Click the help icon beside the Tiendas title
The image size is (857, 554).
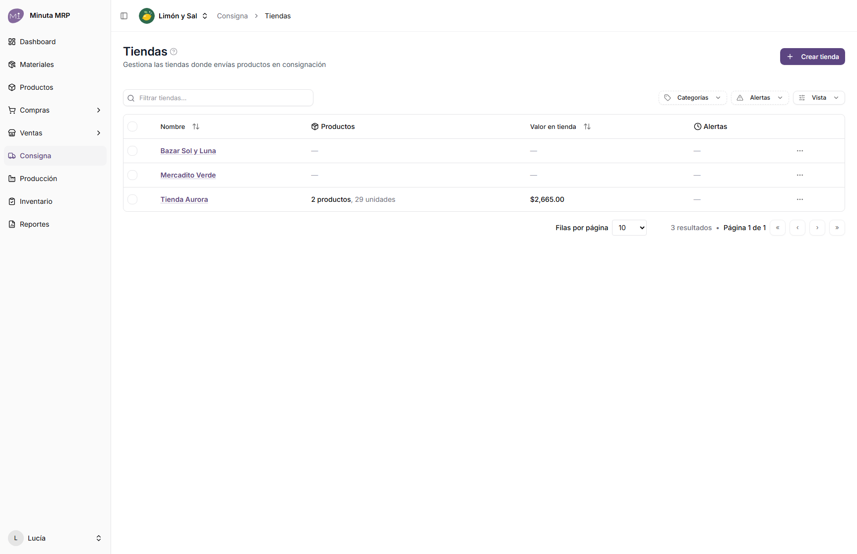pyautogui.click(x=174, y=52)
